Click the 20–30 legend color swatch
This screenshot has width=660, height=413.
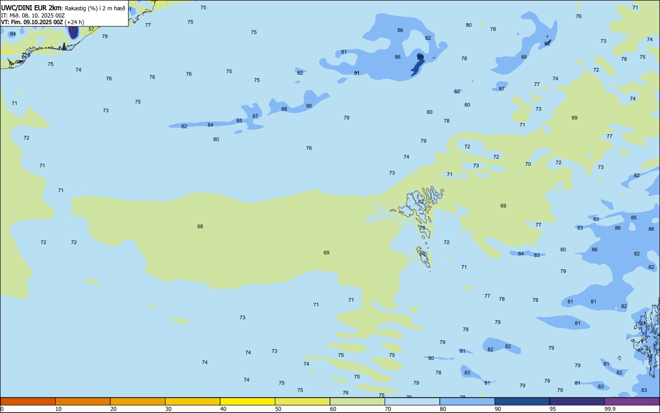138,401
